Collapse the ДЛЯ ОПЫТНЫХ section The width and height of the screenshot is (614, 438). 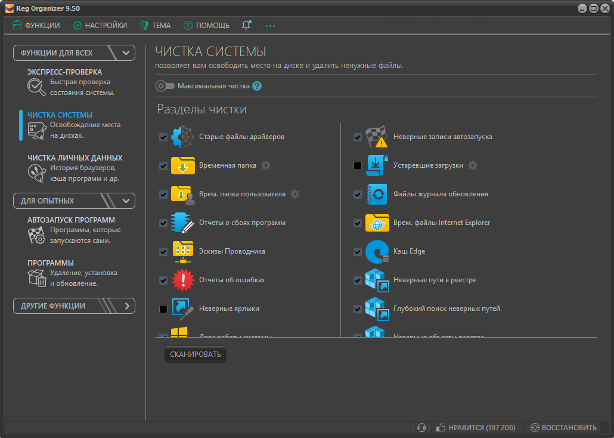point(126,201)
